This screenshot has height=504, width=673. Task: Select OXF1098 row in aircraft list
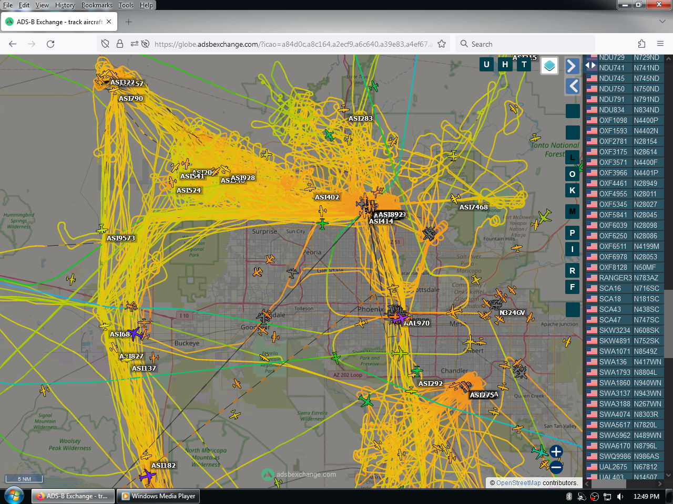pyautogui.click(x=624, y=120)
